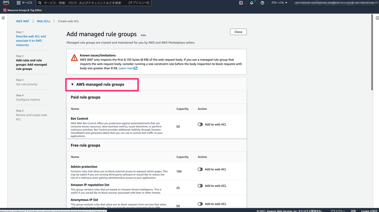Select Step 3 Set rule priority
The height and width of the screenshot is (212, 379).
pos(27,84)
